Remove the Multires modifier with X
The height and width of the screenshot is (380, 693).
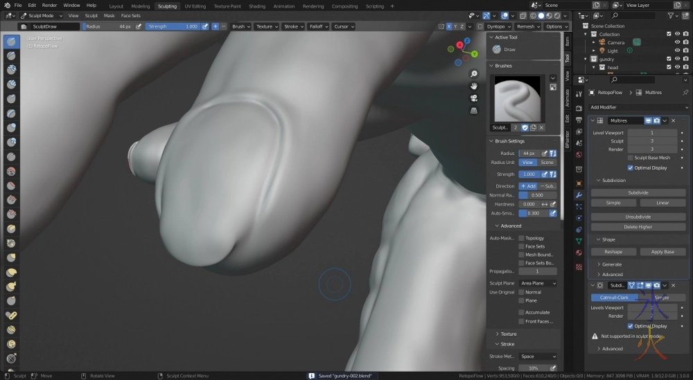673,120
